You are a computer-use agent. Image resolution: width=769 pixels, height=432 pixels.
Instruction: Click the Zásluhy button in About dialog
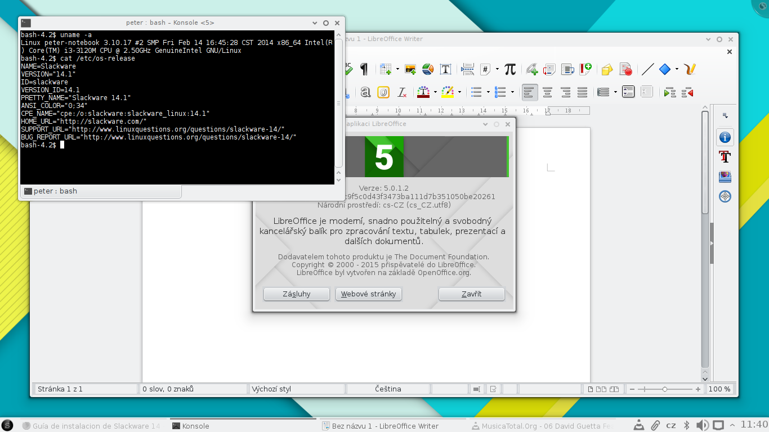296,294
